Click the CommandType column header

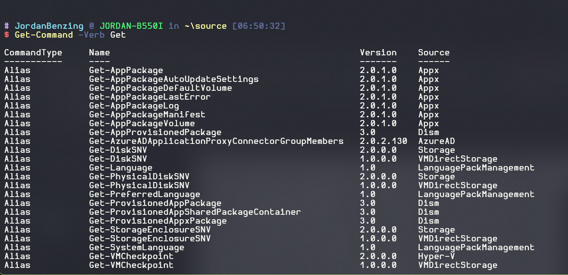[x=33, y=52]
